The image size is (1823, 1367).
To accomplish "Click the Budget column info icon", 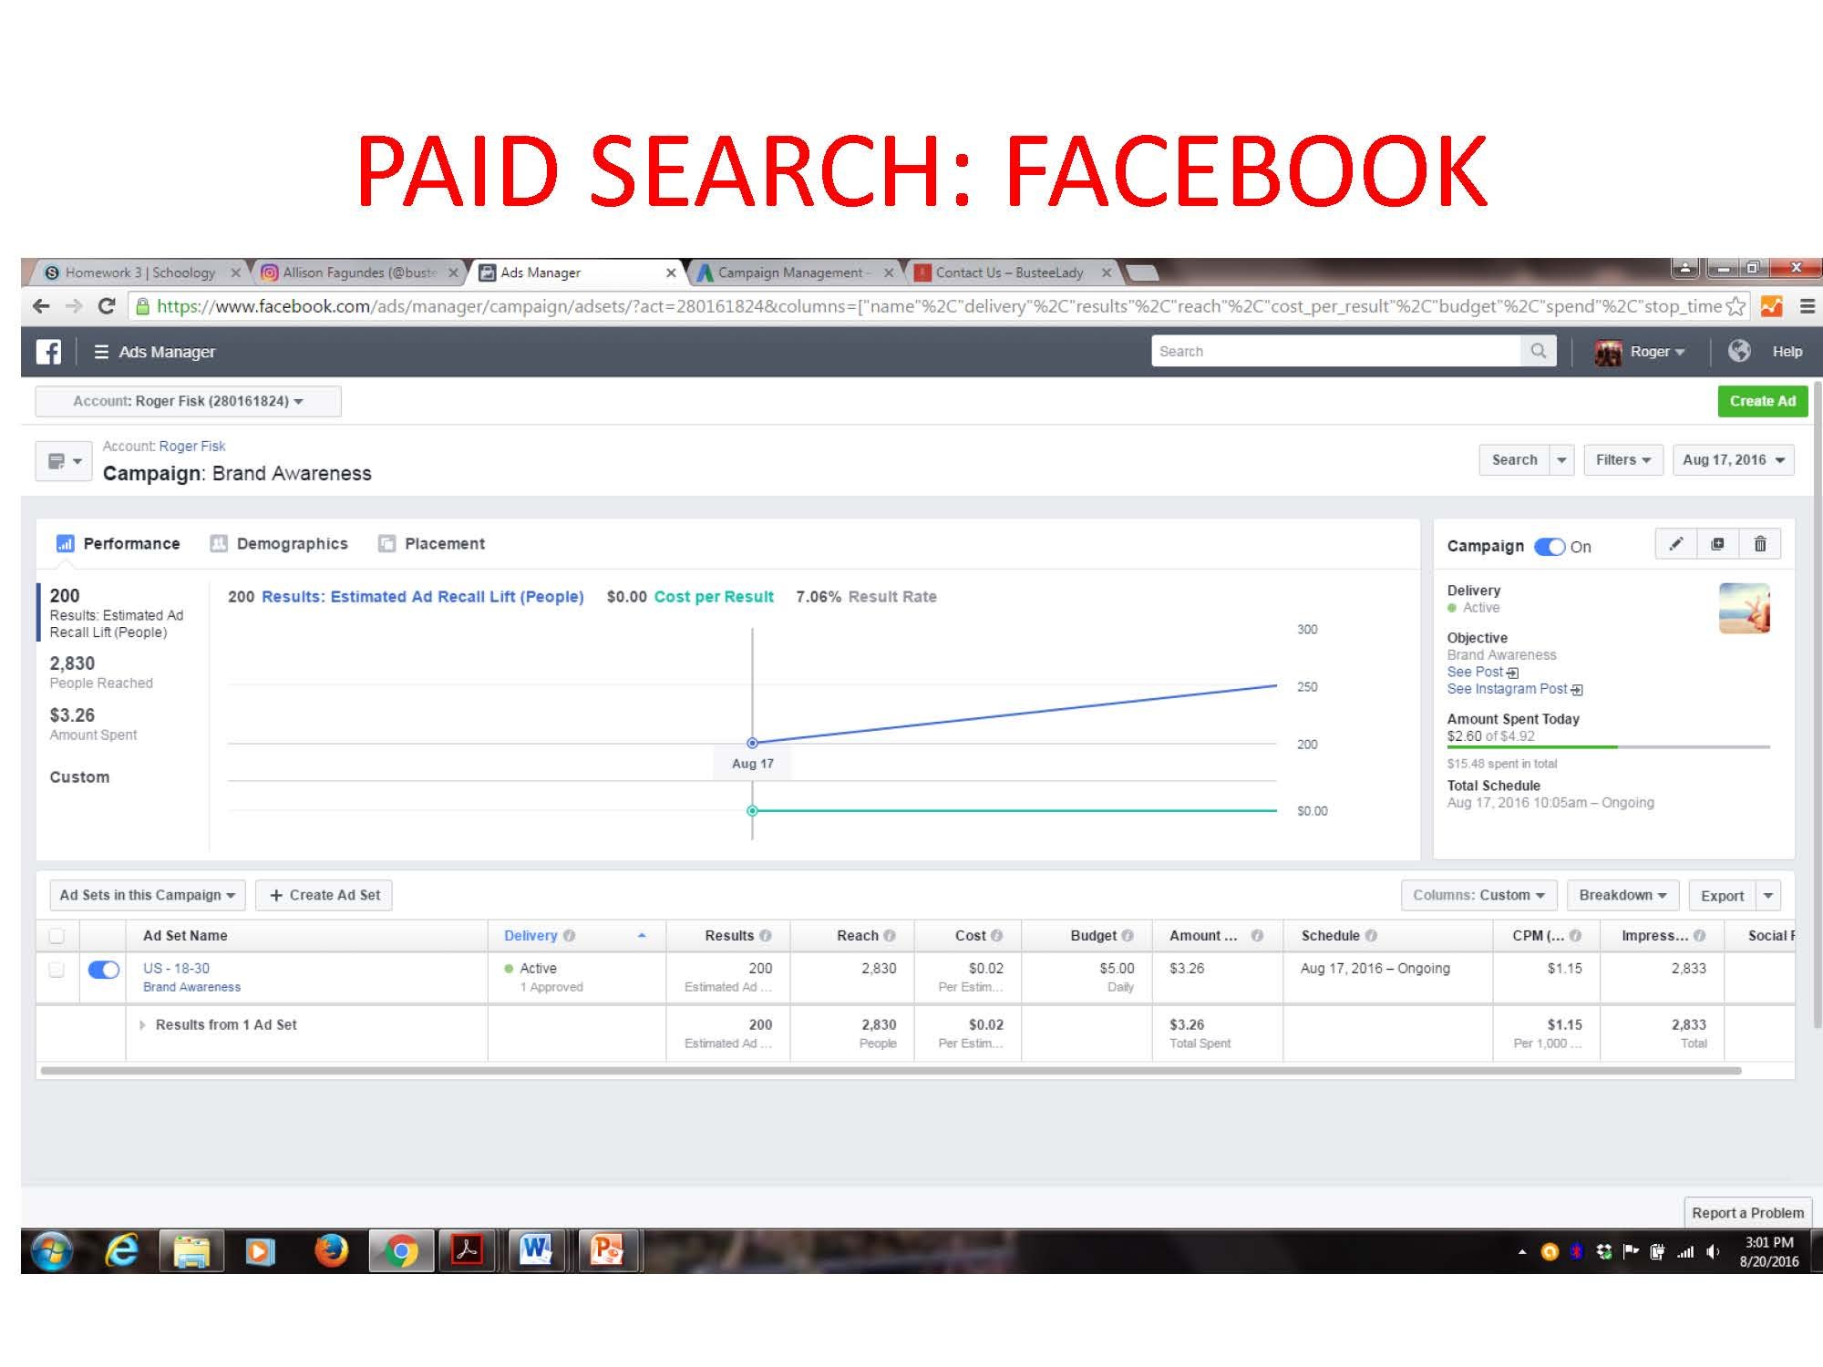I will click(x=1128, y=936).
